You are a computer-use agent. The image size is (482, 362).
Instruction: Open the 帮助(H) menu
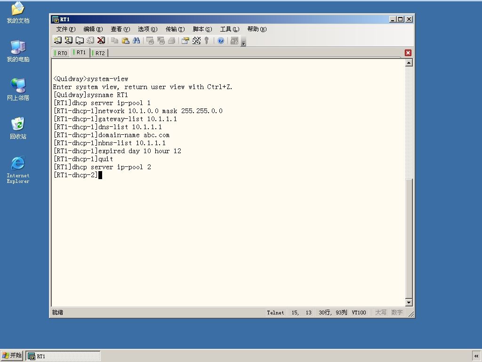coord(257,29)
